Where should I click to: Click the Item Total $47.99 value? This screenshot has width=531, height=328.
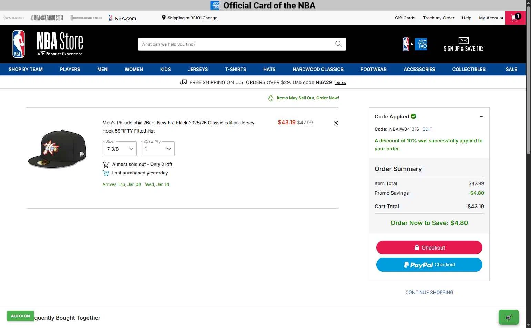coord(476,183)
